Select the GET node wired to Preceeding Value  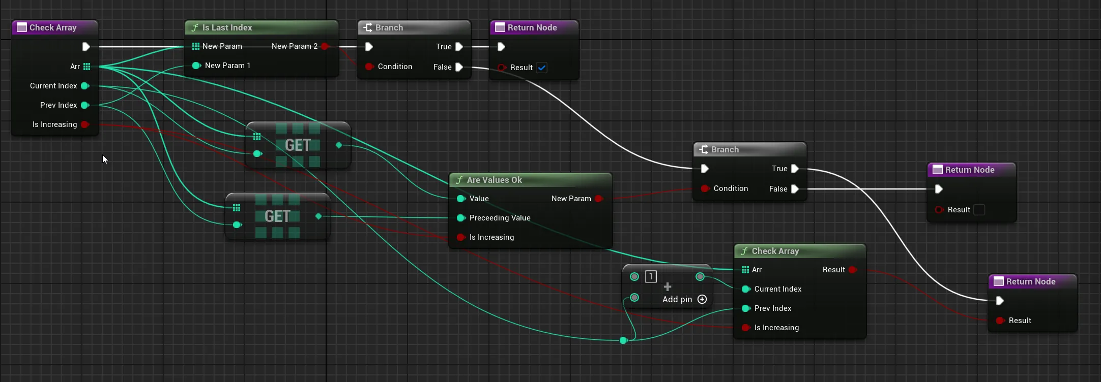tap(278, 216)
